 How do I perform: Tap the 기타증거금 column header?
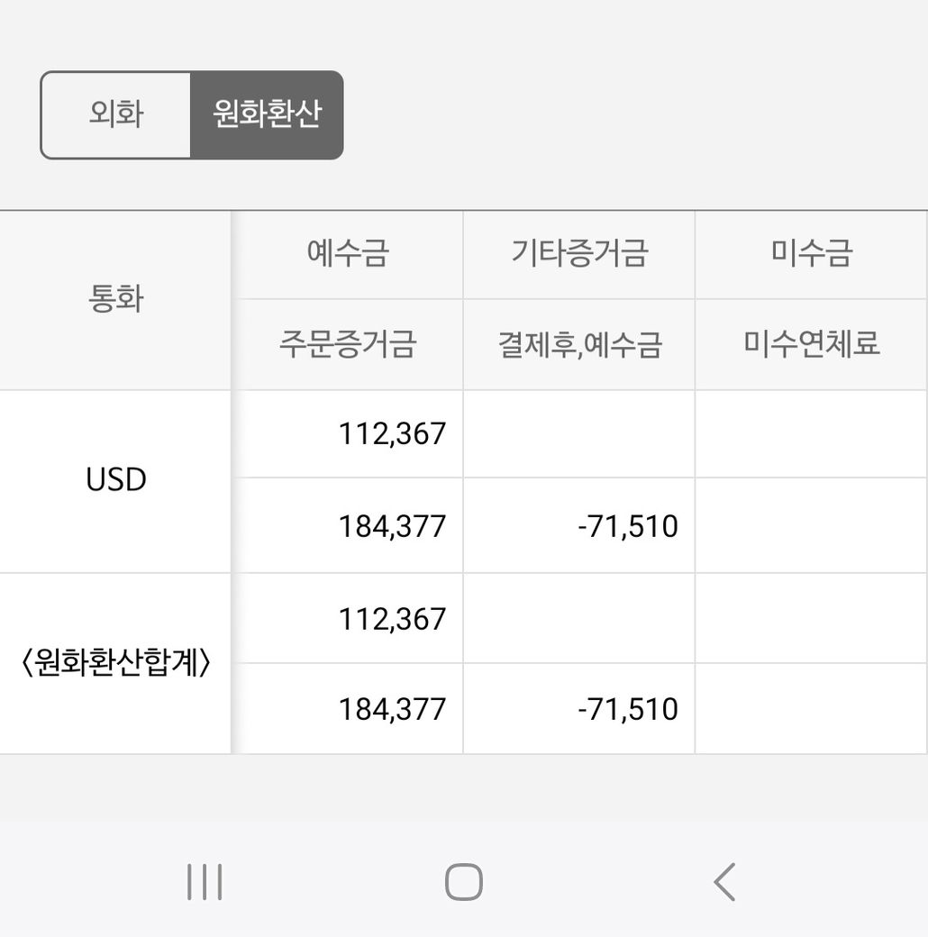(x=579, y=253)
